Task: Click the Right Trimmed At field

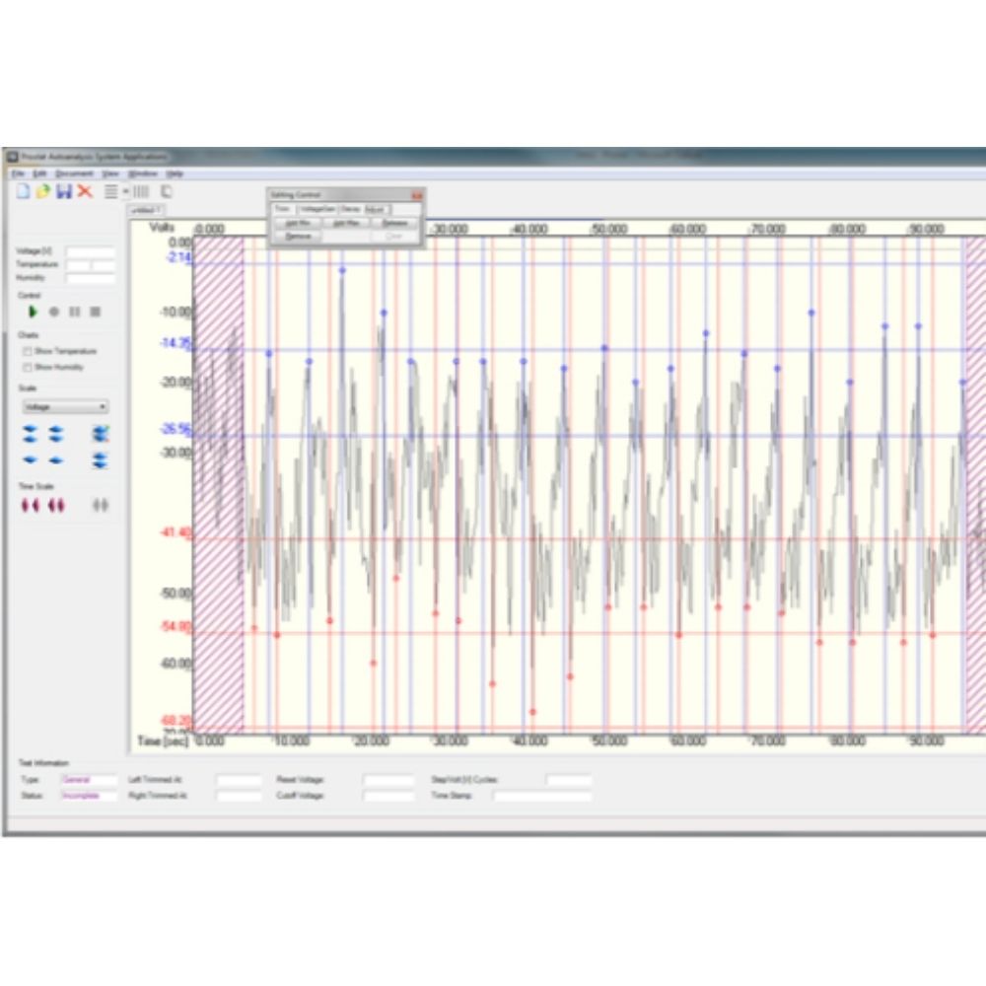Action: (239, 796)
